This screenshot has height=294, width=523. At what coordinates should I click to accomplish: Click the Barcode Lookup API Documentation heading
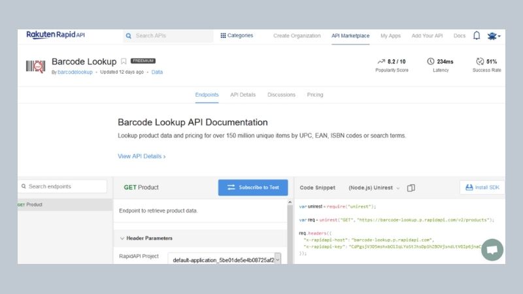(x=193, y=122)
